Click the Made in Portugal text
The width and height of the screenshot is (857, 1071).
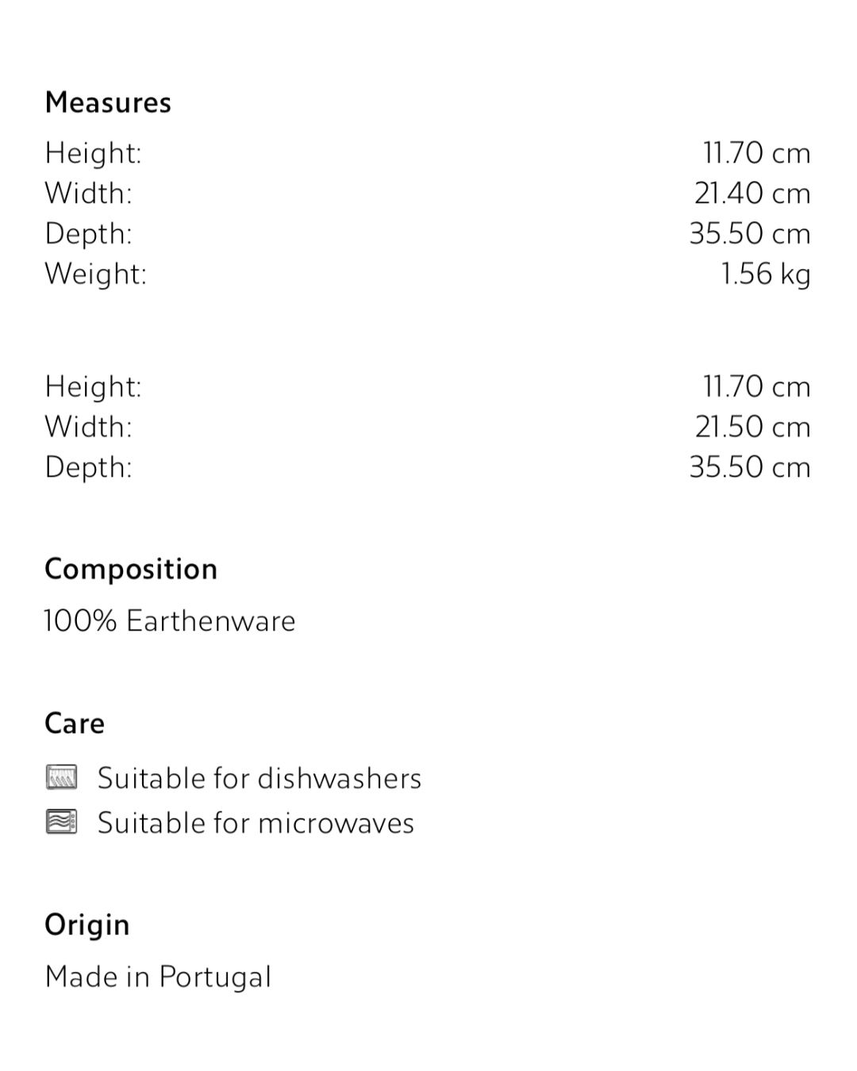coord(158,977)
